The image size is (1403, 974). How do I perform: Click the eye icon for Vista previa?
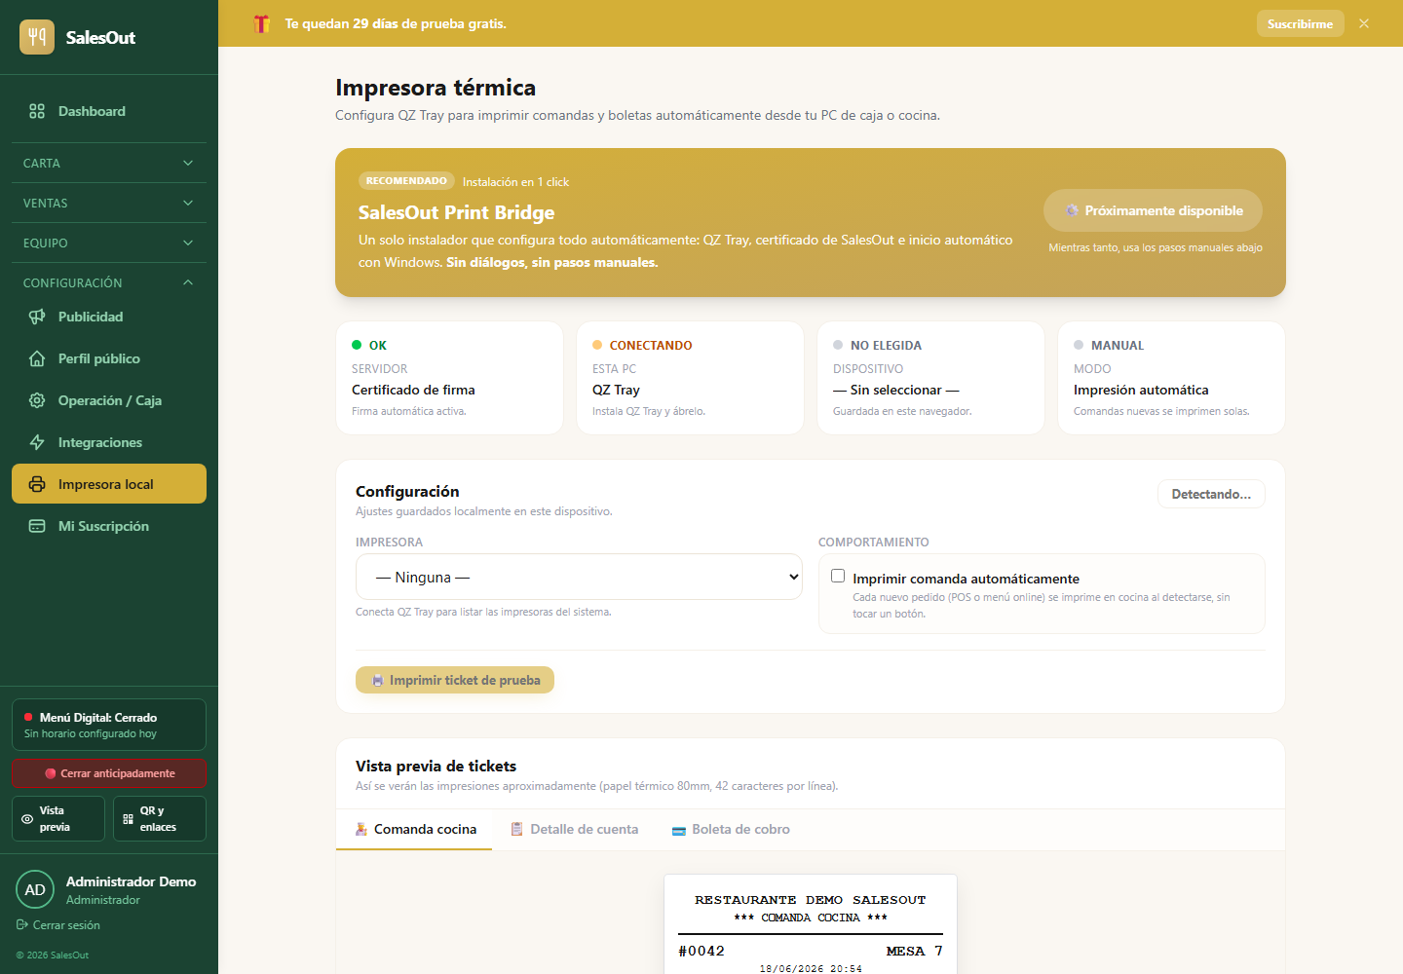(x=27, y=819)
